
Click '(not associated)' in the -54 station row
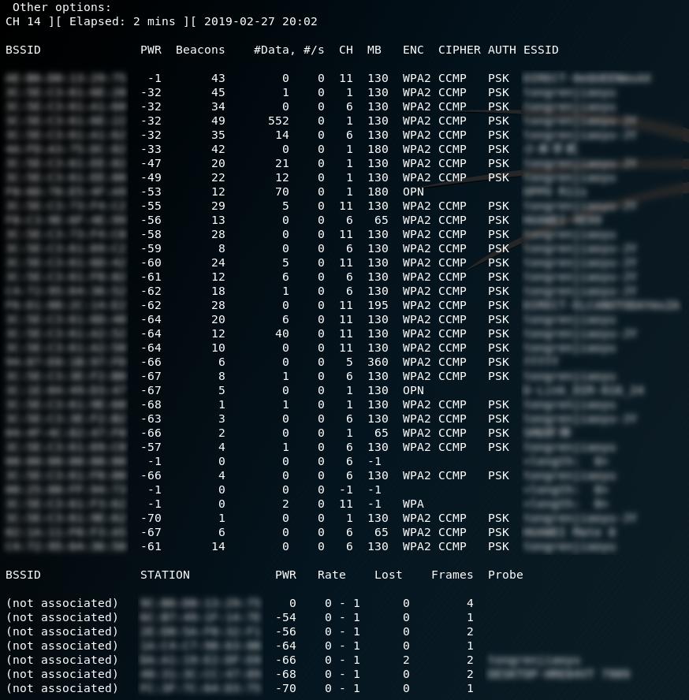coord(61,618)
